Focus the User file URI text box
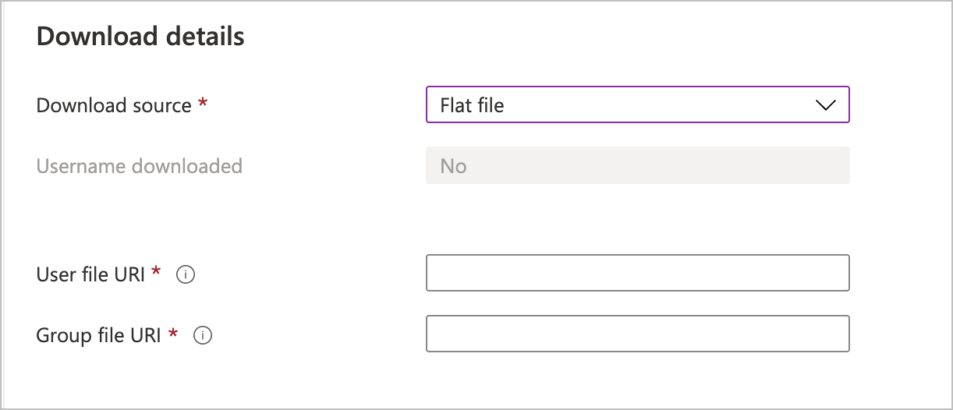 (x=637, y=273)
